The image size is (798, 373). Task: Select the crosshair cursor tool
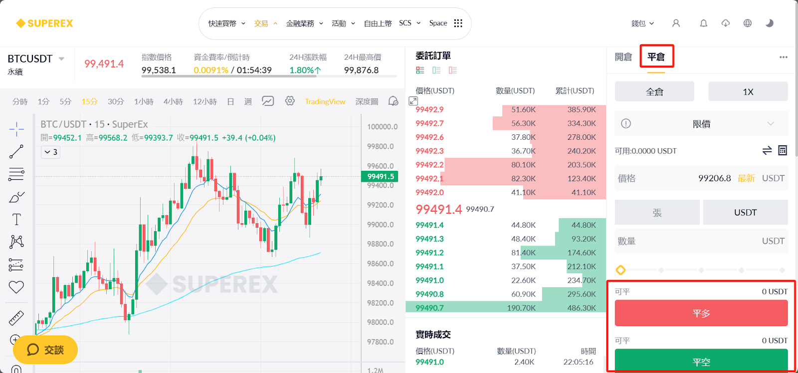tap(16, 129)
